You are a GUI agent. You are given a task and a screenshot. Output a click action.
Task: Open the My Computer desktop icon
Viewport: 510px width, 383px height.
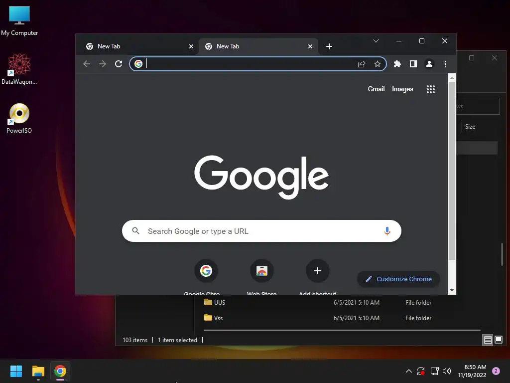click(x=19, y=20)
